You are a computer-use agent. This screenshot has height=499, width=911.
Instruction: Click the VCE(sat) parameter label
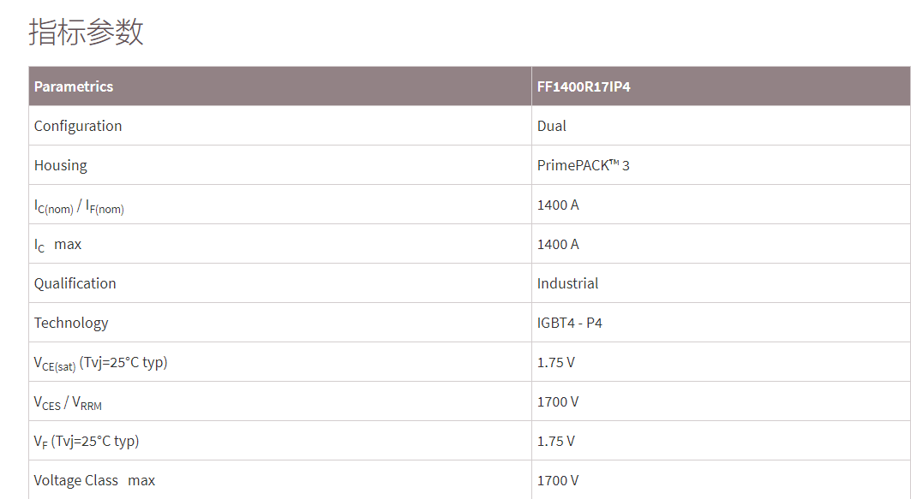(x=100, y=363)
